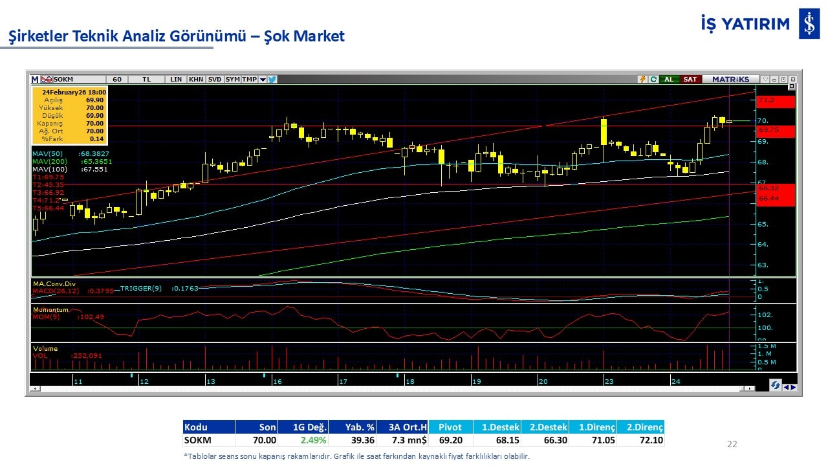Viewport: 828px width, 466px height.
Task: Toggle the KHN option in toolbar
Action: tap(195, 80)
